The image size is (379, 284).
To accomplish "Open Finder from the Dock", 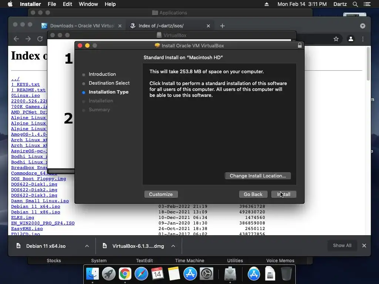I will click(x=93, y=274).
